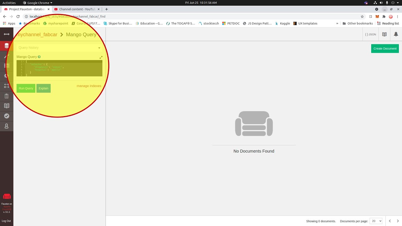402x226 pixels.
Task: Go back in browser history
Action: 4,17
